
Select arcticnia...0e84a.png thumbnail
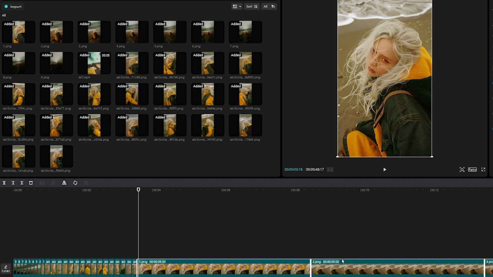(x=208, y=94)
